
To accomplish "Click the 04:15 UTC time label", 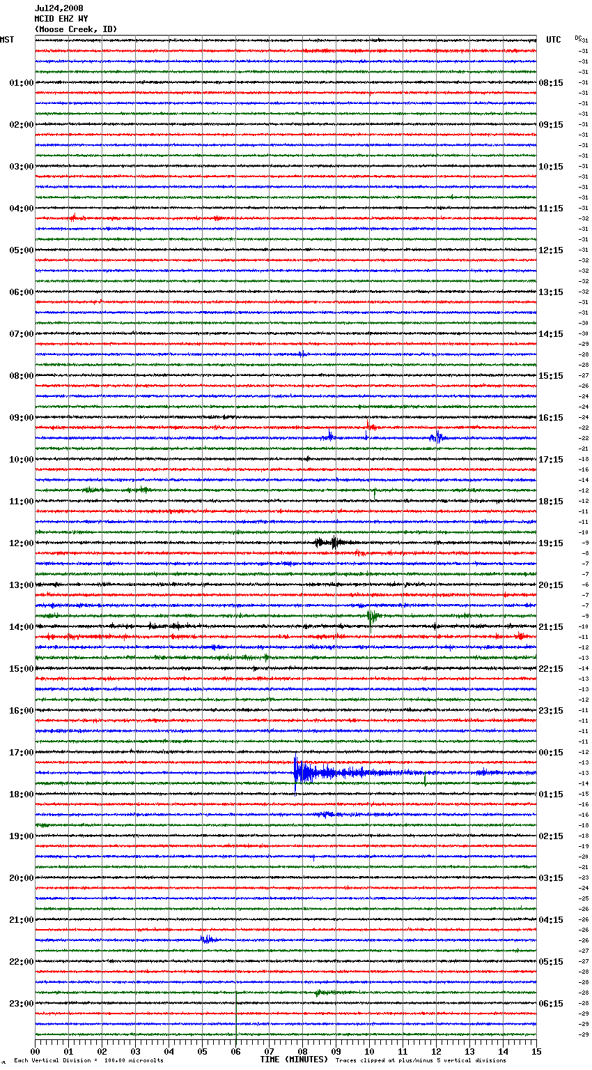I will click(551, 920).
